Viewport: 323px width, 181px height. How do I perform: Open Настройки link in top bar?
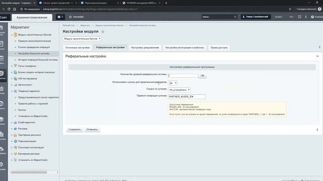[76, 17]
